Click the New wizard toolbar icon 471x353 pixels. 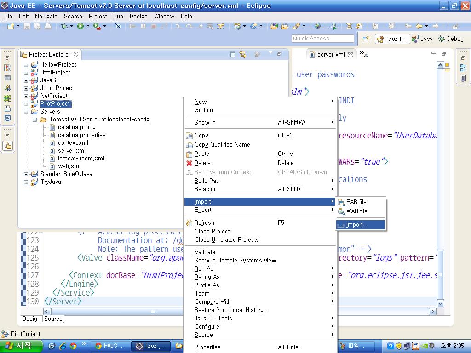[10, 26]
